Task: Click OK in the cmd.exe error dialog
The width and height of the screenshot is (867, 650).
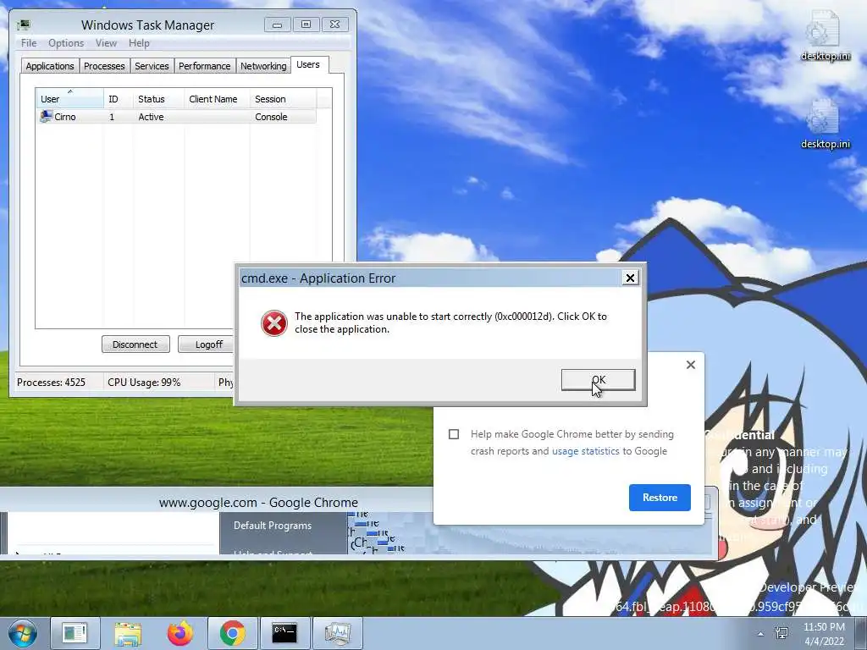Action: click(x=598, y=380)
